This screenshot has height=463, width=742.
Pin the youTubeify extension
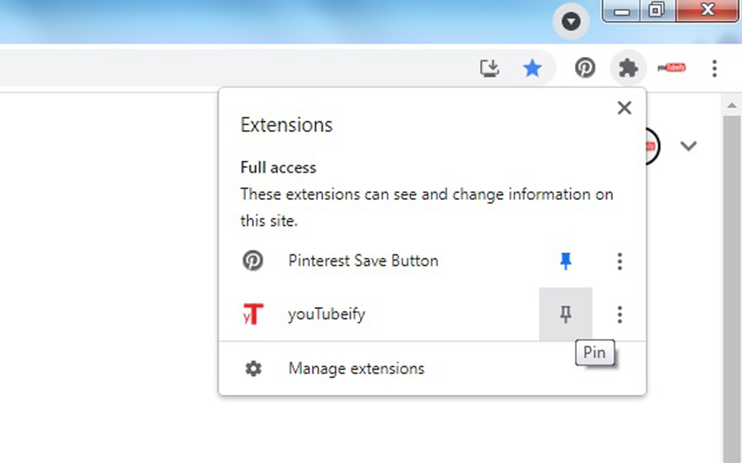tap(565, 314)
